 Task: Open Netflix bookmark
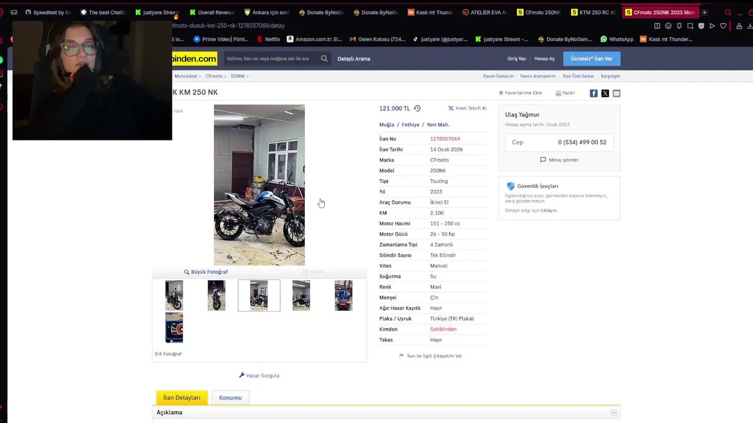(268, 39)
